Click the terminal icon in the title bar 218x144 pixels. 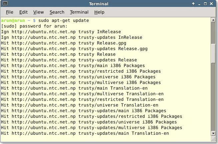point(4,4)
